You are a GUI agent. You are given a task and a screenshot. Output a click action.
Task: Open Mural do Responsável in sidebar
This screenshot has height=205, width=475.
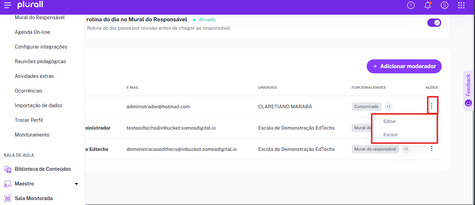(x=40, y=17)
